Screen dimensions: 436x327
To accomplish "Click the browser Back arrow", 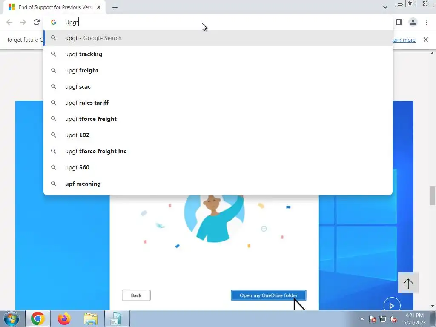I will coord(9,22).
